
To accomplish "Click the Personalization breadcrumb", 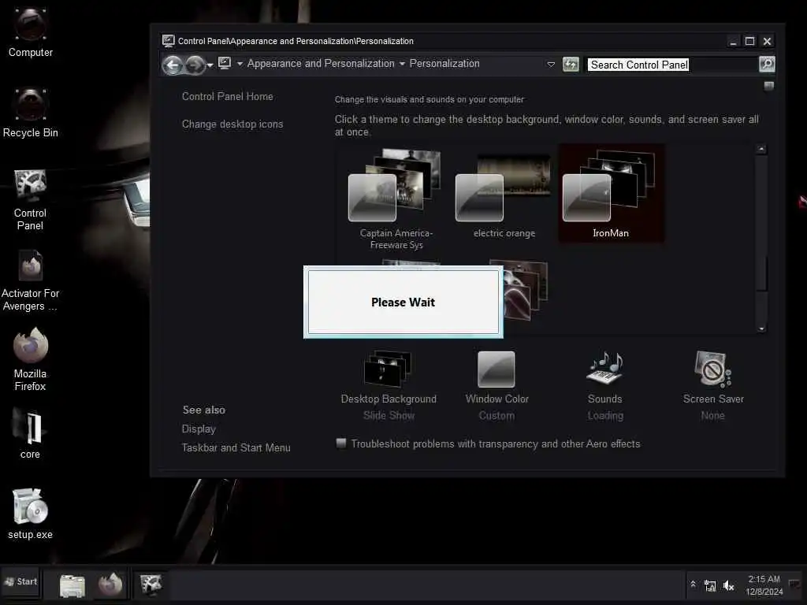I will coord(444,63).
